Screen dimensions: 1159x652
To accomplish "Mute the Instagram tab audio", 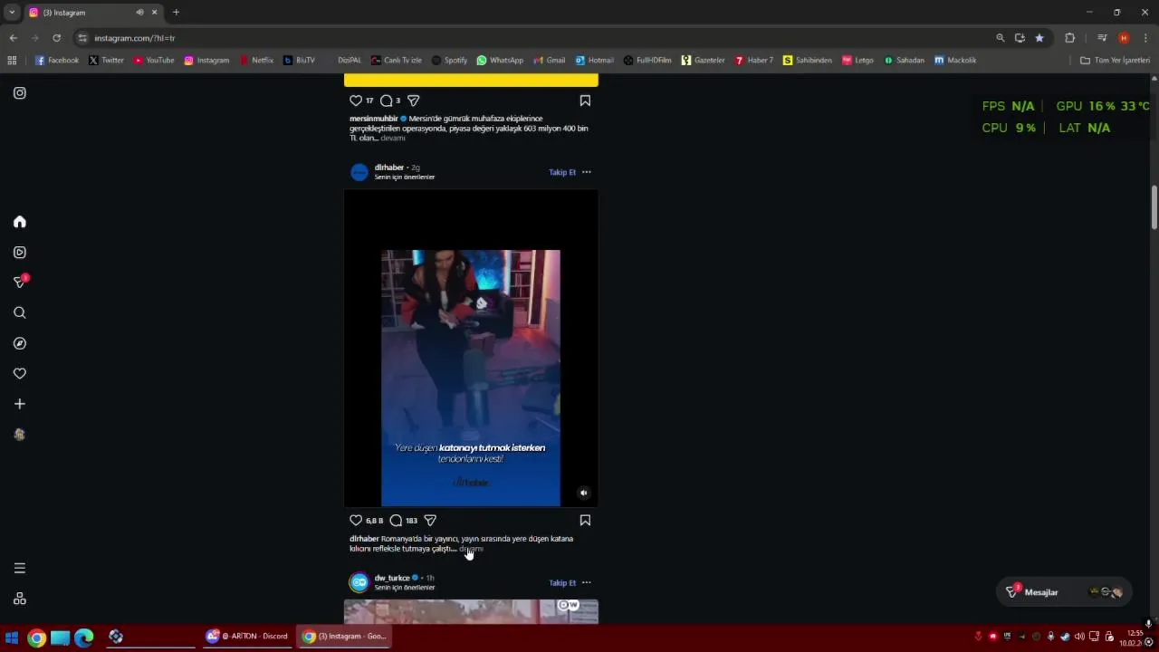I will (139, 13).
